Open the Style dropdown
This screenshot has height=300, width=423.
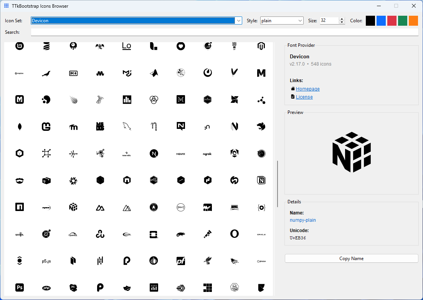[303, 21]
